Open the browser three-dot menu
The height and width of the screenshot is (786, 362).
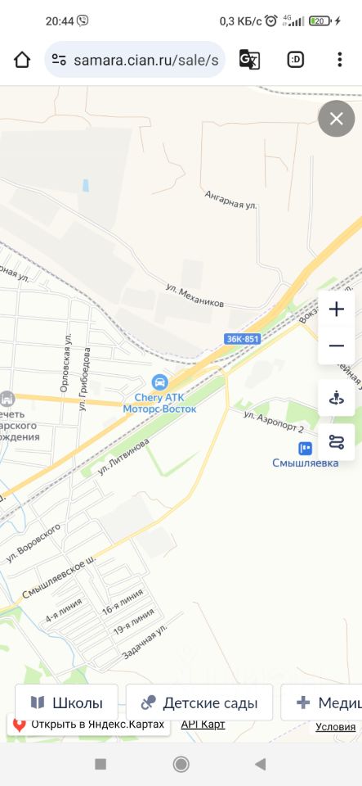tap(339, 60)
